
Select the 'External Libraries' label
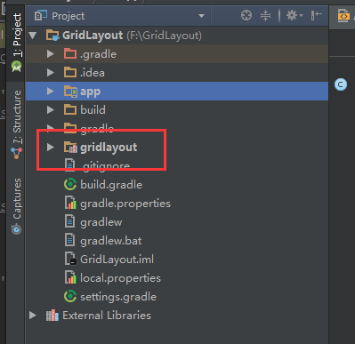pos(107,316)
